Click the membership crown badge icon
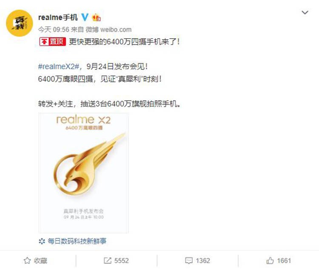The width and height of the screenshot is (319, 270). pos(97,17)
